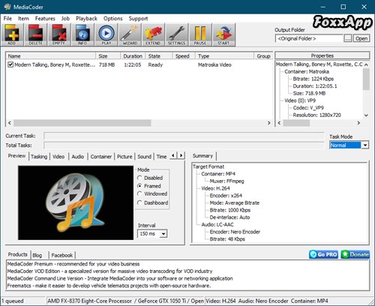Choose the Dashboard preview mode
The image size is (375, 306).
(140, 202)
